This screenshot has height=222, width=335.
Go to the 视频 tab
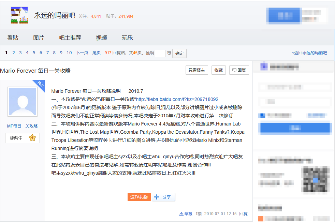pyautogui.click(x=101, y=38)
